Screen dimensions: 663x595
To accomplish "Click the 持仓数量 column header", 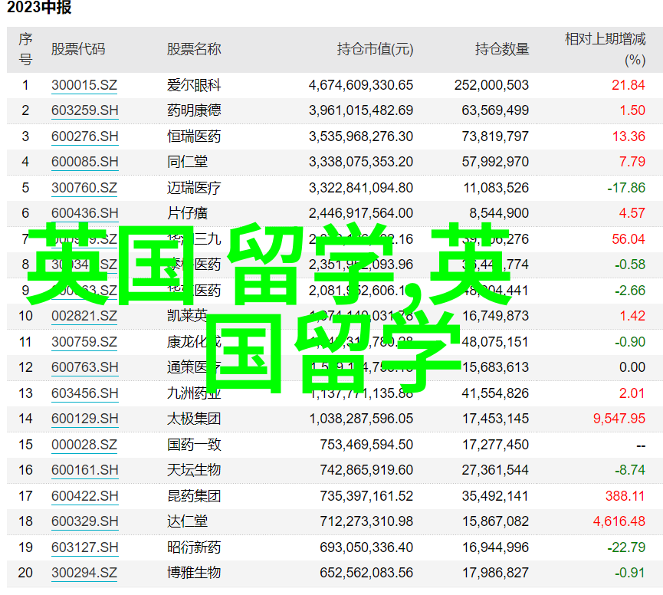I will [502, 50].
